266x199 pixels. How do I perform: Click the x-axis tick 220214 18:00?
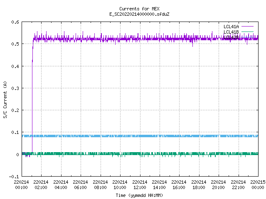(x=199, y=185)
